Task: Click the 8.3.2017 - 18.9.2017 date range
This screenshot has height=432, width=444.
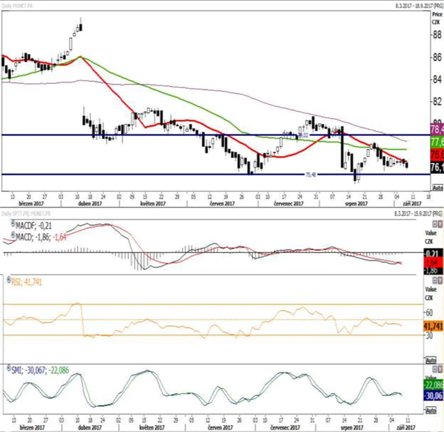Action: click(x=399, y=4)
